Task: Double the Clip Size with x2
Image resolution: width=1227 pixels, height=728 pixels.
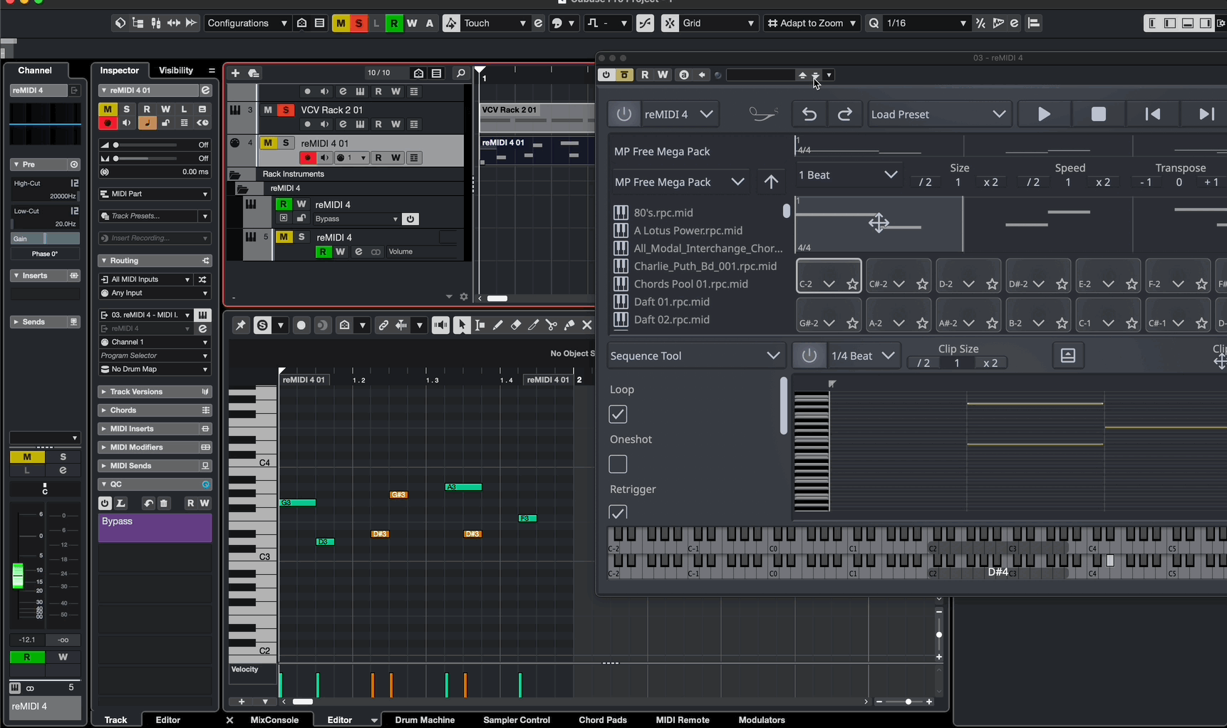Action: 990,363
